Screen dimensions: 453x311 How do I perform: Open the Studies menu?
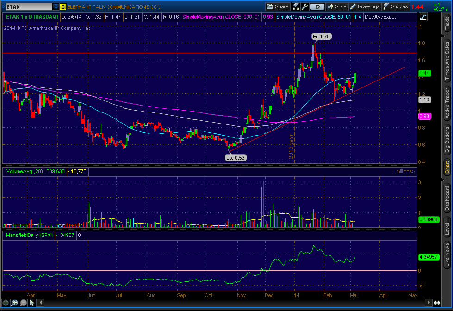pos(396,6)
